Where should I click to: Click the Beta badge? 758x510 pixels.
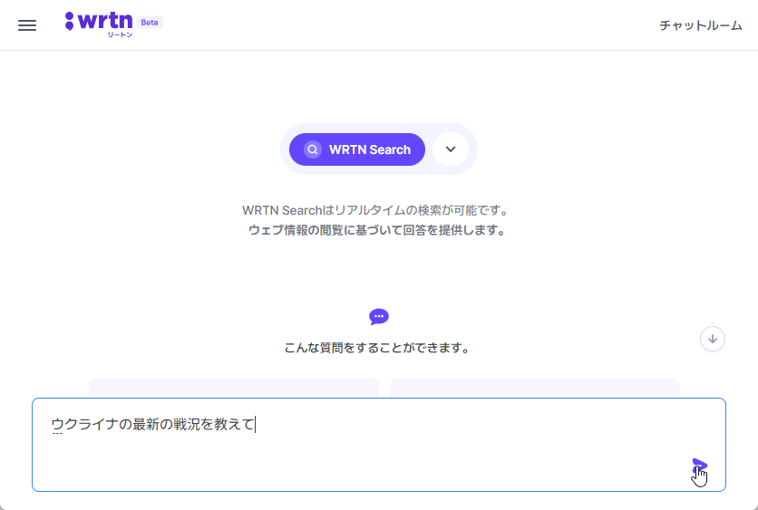(x=150, y=23)
